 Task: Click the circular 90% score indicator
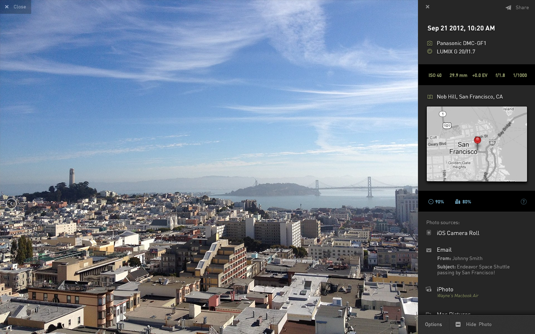point(431,202)
